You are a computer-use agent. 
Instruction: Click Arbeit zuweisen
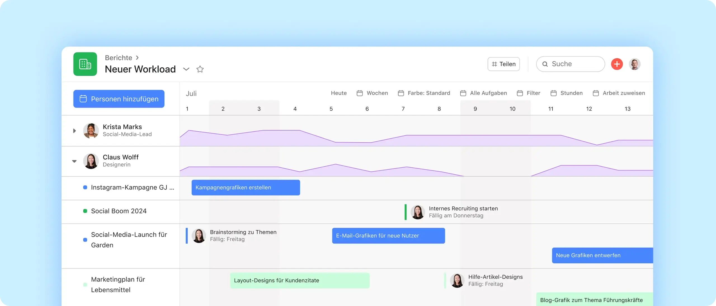pyautogui.click(x=624, y=93)
